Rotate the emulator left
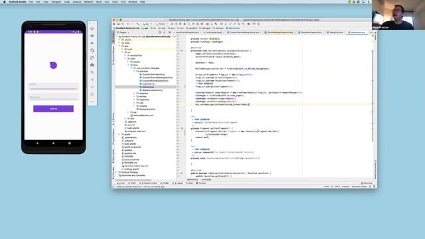425x239 pixels. coord(92,50)
